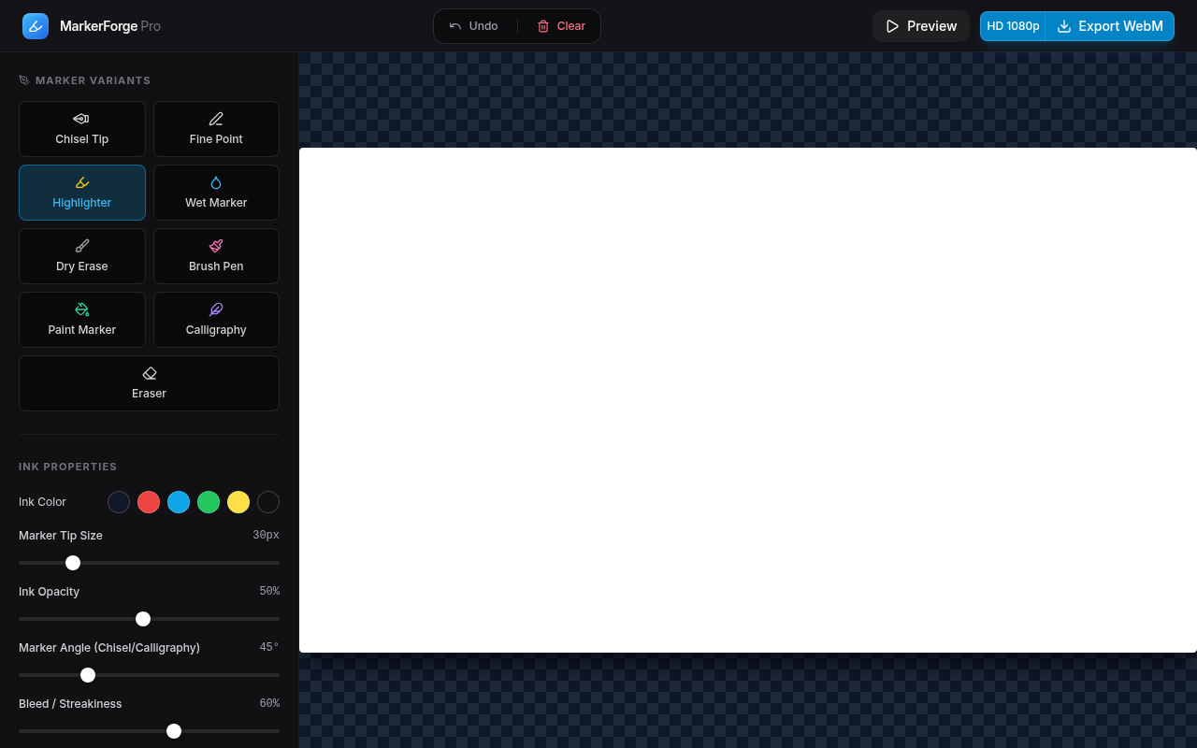
Task: Select the Highlighter marker variant
Action: pyautogui.click(x=82, y=193)
